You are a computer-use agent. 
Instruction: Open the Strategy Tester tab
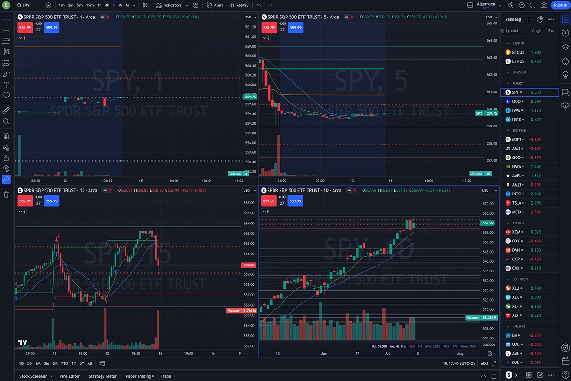point(102,376)
